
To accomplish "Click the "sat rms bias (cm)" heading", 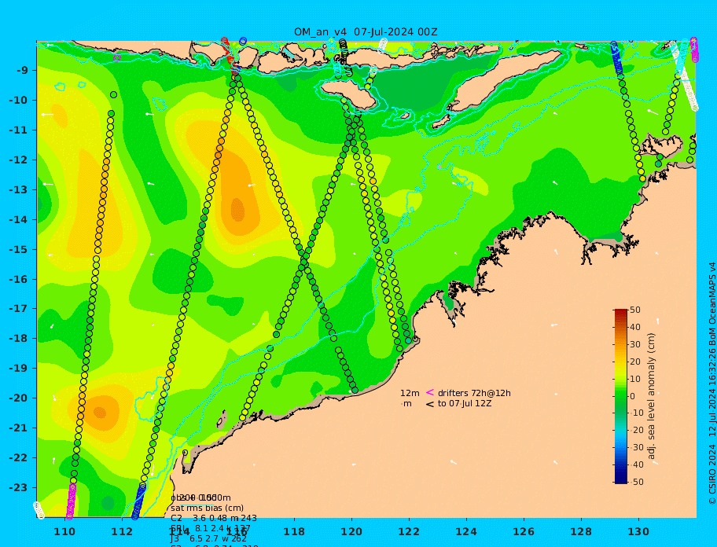I will 207,508.
